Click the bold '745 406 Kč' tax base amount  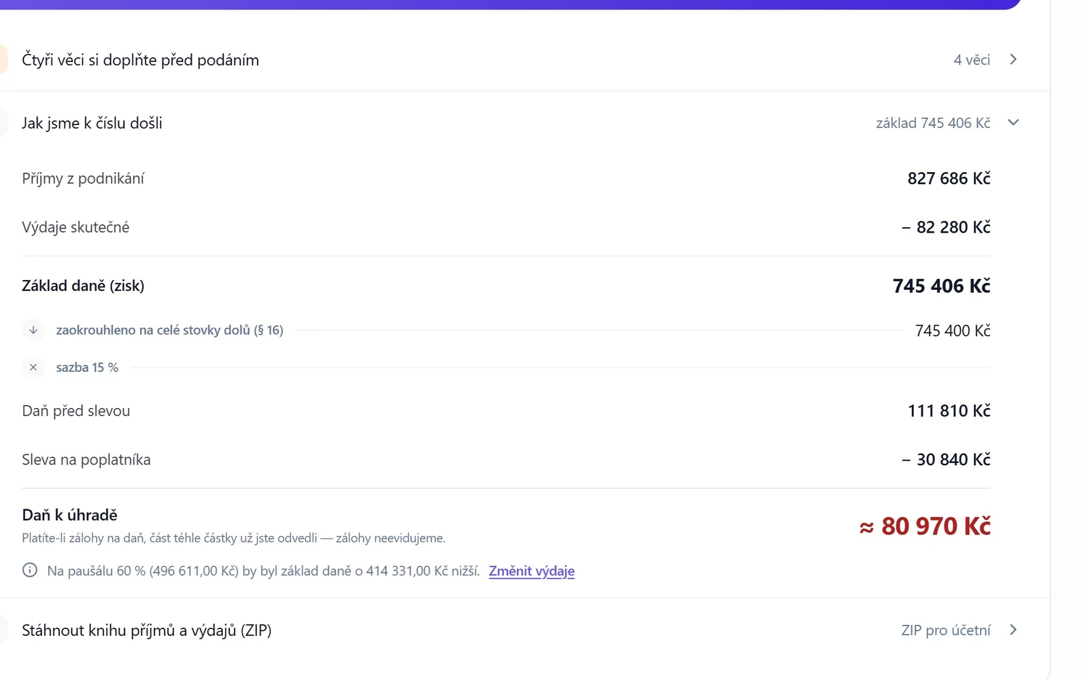tap(941, 286)
